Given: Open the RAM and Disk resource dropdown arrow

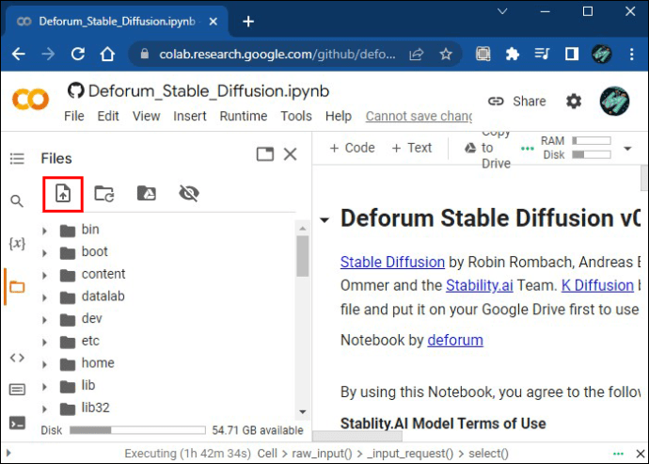Looking at the screenshot, I should (627, 149).
